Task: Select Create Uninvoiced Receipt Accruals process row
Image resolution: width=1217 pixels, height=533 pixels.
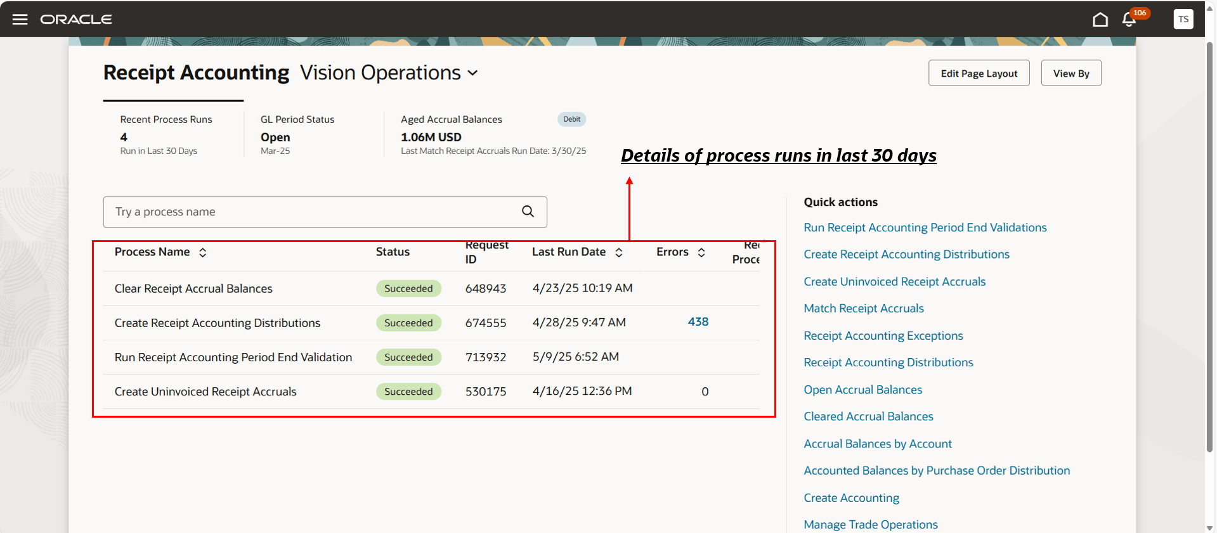Action: click(431, 392)
